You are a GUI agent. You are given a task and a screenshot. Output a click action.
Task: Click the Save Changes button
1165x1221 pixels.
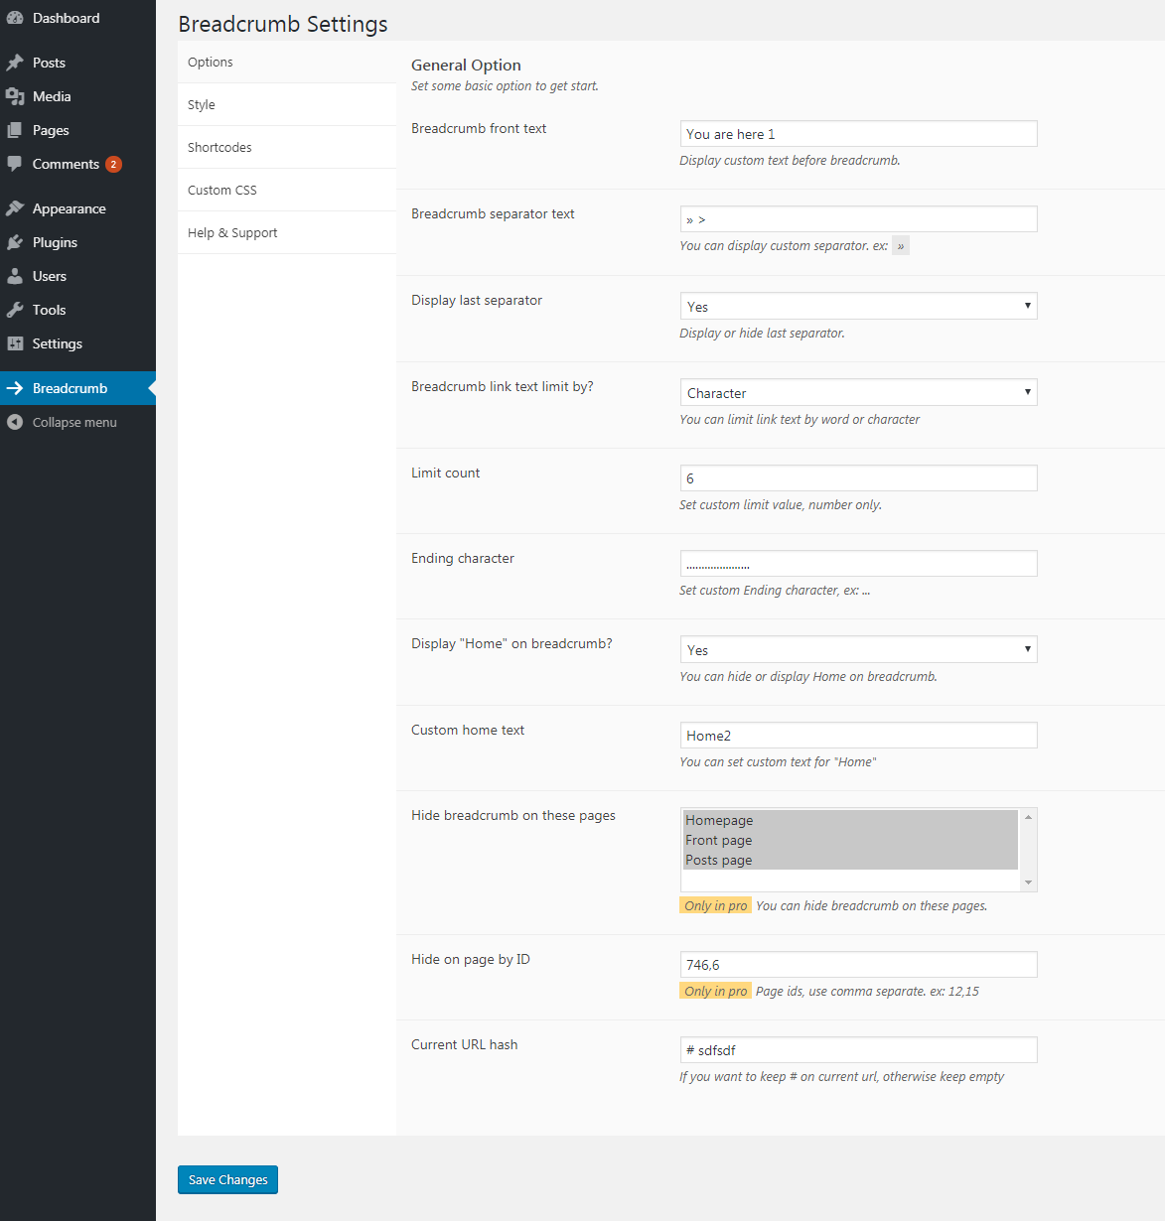click(x=226, y=1179)
